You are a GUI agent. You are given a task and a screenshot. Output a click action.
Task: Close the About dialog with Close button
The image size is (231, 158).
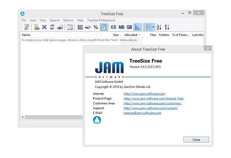tap(196, 140)
